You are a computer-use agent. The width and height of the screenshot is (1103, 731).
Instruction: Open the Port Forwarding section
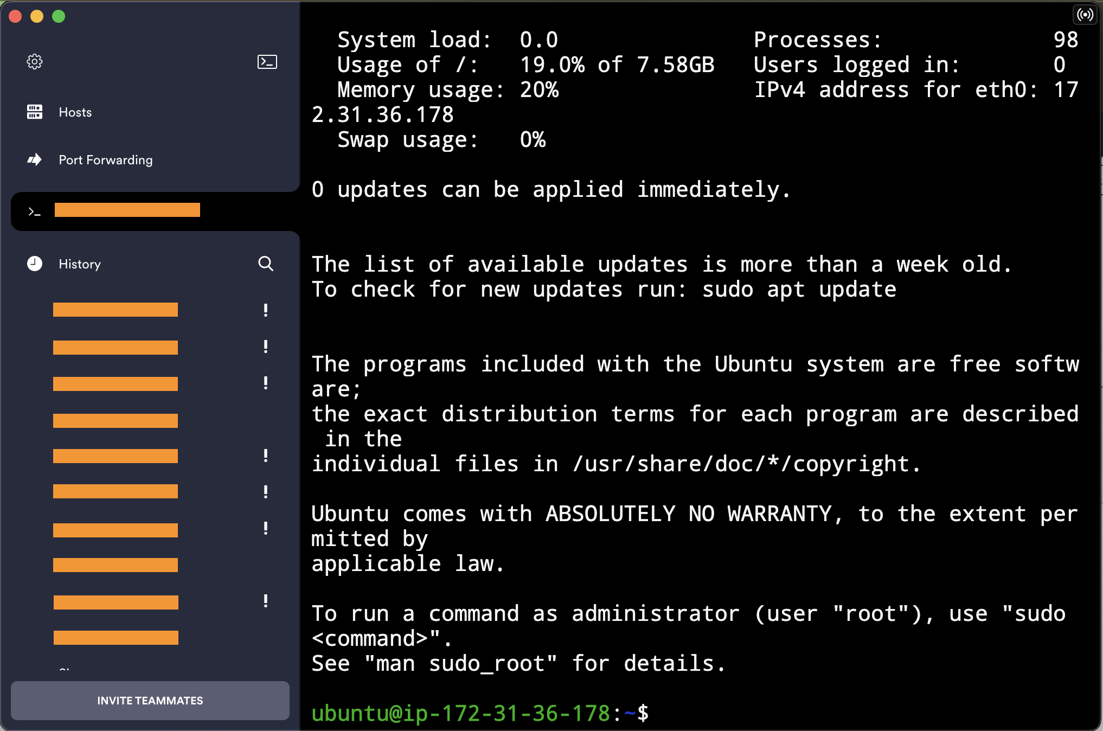(106, 160)
